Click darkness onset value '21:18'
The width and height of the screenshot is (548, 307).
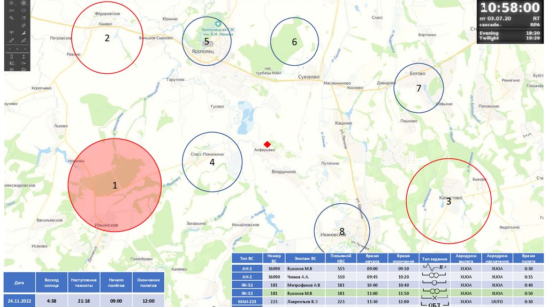click(84, 301)
